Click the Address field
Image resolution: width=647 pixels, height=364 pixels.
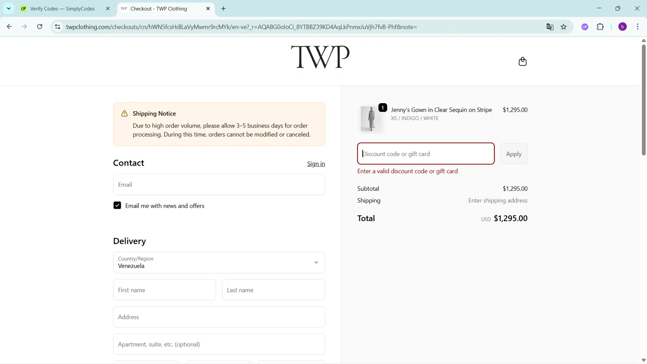tap(219, 317)
